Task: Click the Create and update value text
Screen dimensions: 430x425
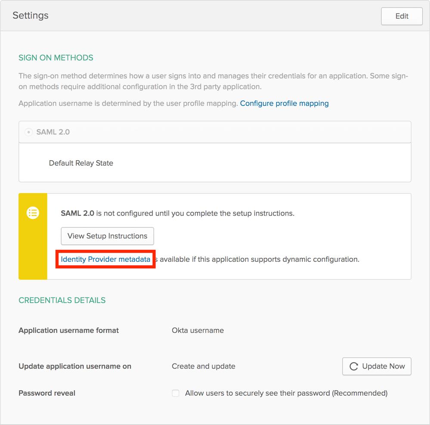Action: coord(203,366)
